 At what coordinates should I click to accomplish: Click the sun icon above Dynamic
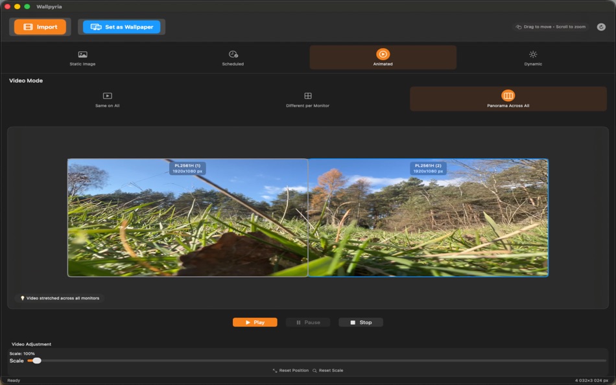533,54
